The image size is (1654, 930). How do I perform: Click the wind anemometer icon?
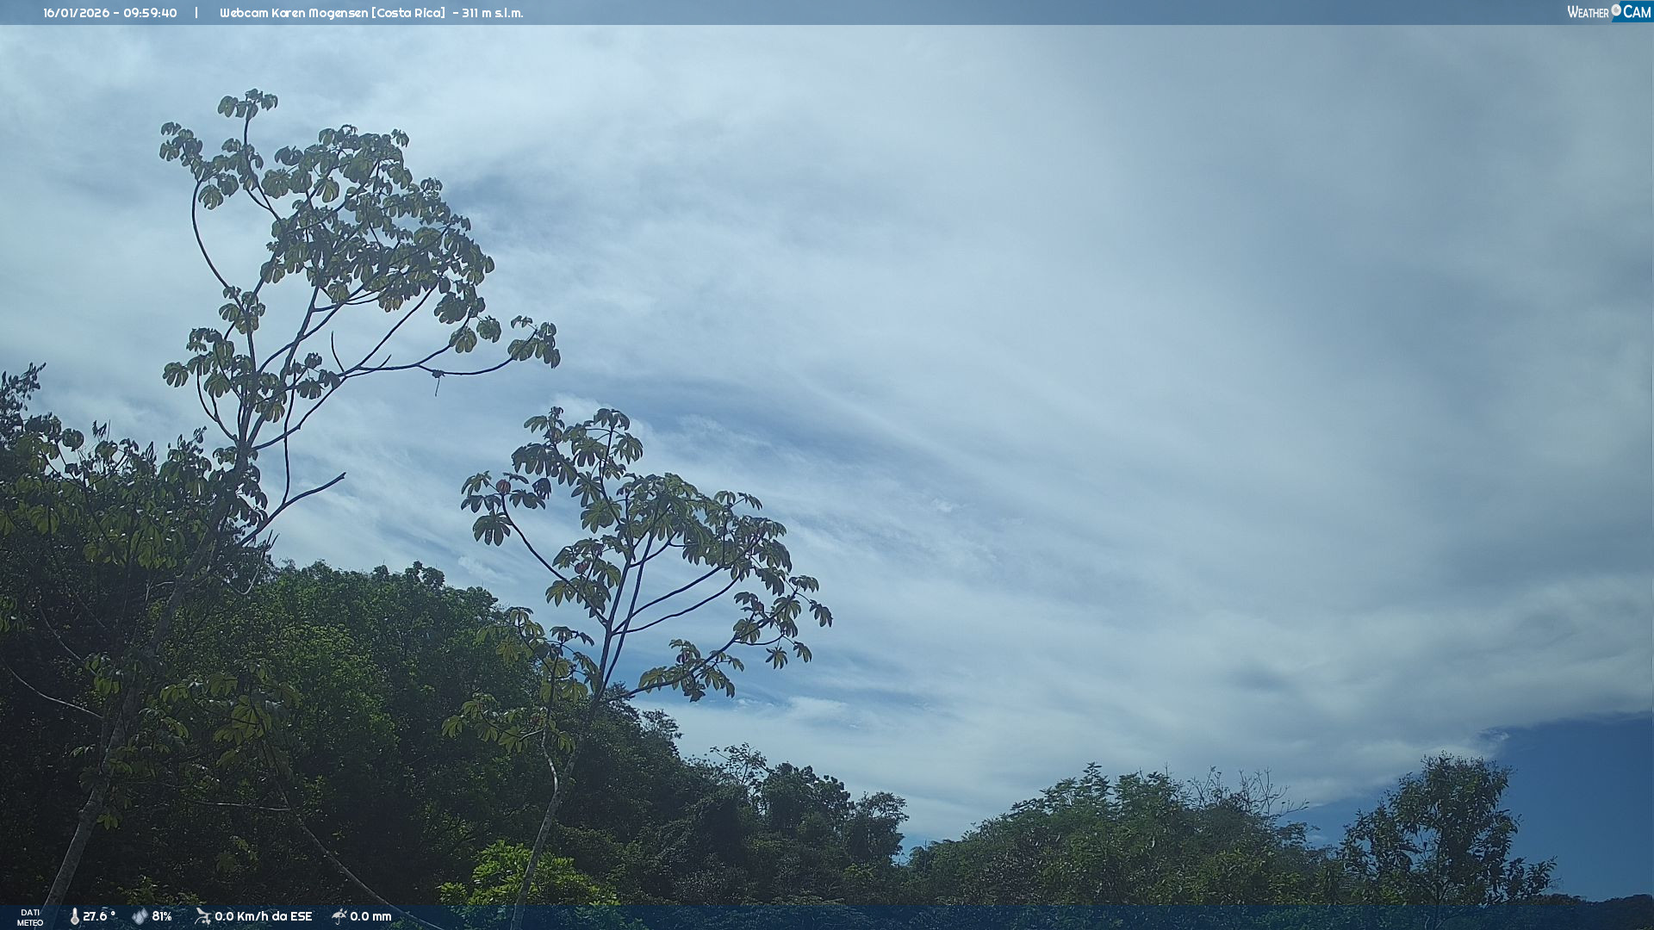[202, 916]
